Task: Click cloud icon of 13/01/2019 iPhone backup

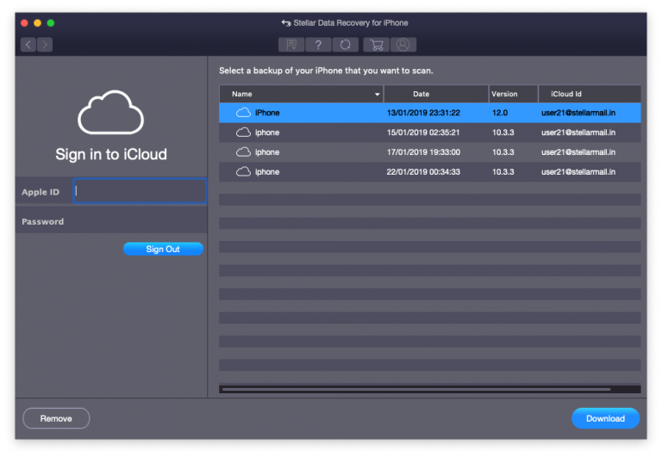Action: point(243,113)
